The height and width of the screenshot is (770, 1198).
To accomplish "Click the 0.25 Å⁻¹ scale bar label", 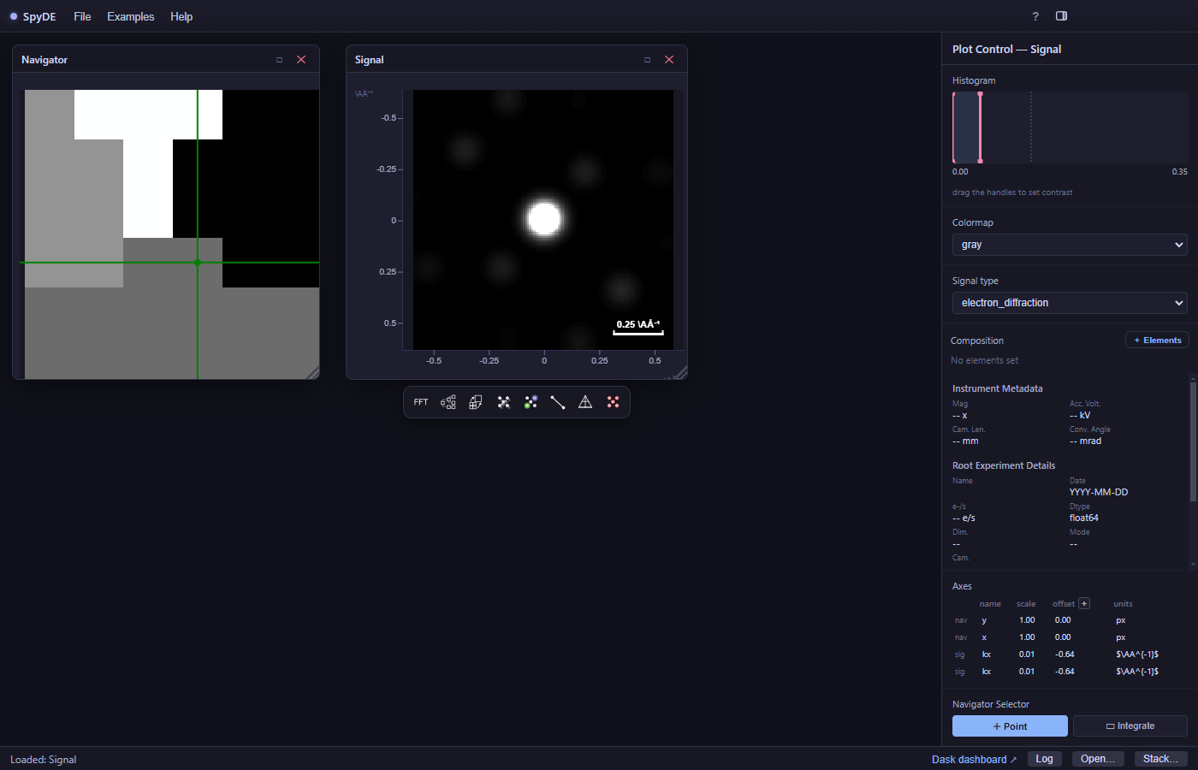I will click(638, 324).
